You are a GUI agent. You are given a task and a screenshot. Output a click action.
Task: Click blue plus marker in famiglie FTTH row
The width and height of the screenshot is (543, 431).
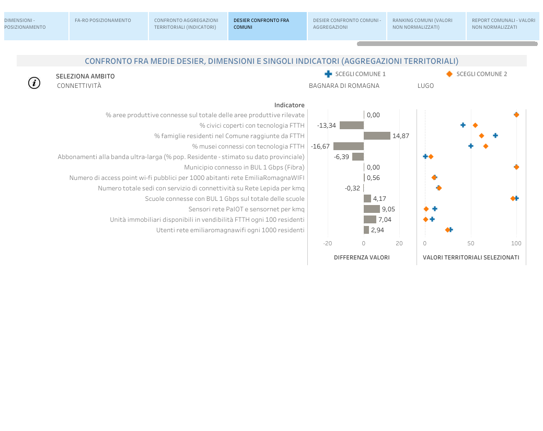tap(495, 135)
